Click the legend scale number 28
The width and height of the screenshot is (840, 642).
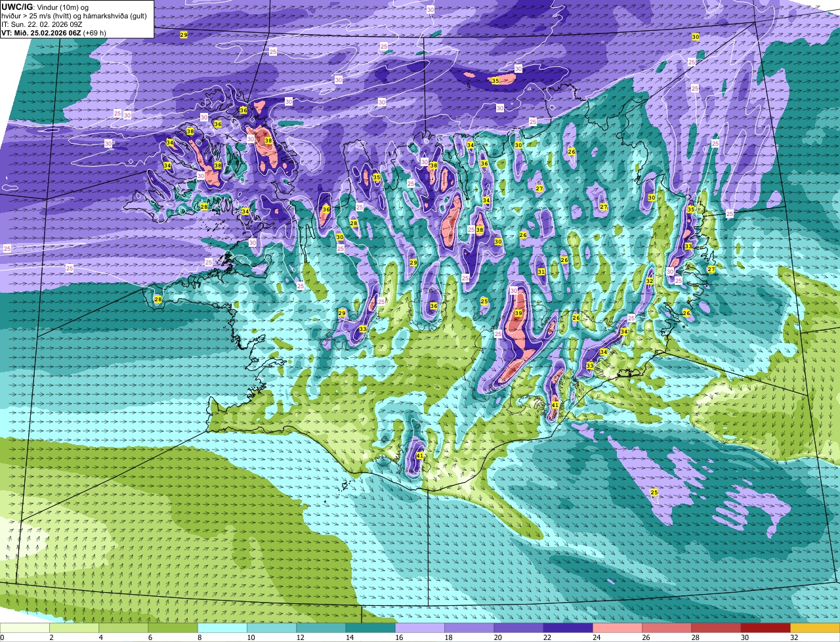(x=695, y=637)
